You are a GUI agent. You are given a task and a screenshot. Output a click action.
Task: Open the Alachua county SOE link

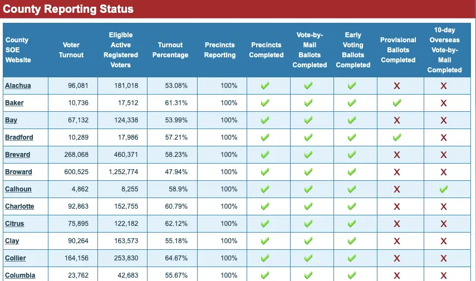tap(18, 86)
